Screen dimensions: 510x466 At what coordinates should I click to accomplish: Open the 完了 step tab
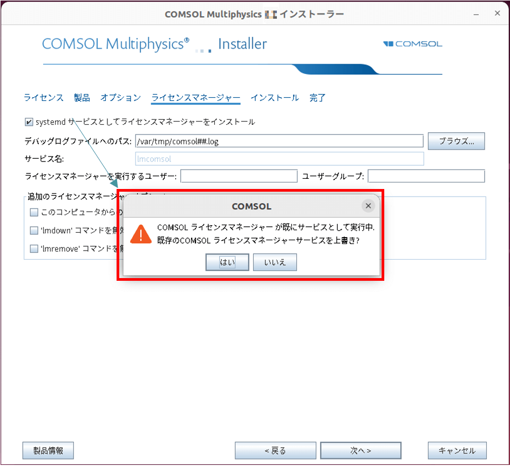(317, 98)
